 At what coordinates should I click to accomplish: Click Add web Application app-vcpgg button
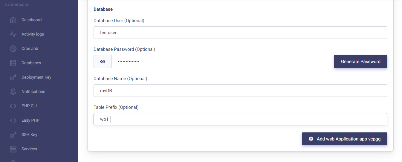tap(344, 139)
